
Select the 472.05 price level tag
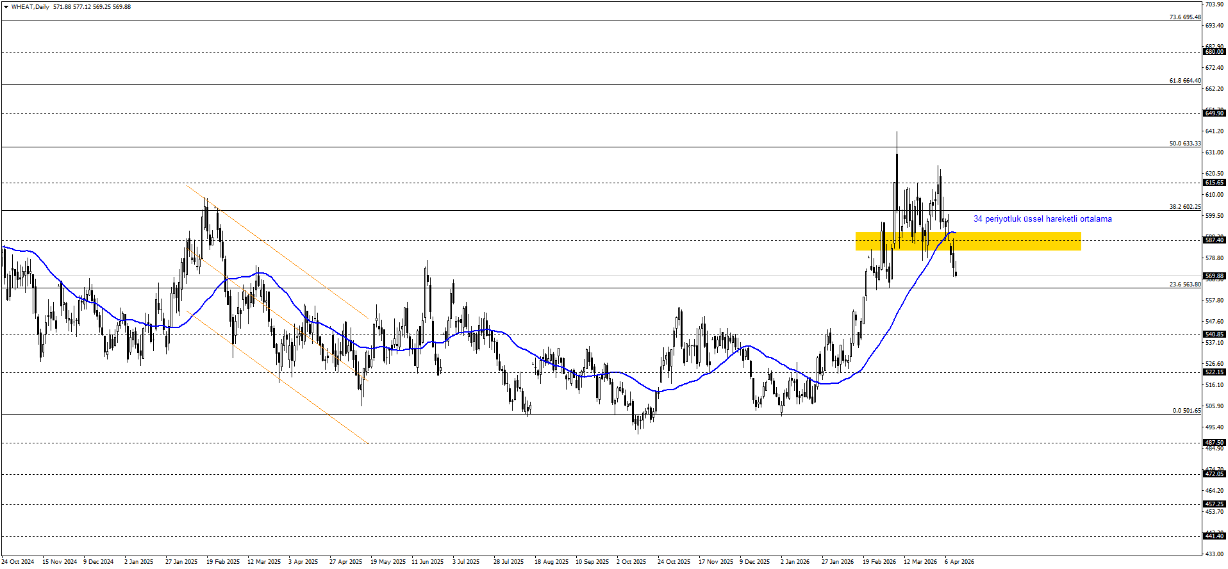click(x=1214, y=474)
